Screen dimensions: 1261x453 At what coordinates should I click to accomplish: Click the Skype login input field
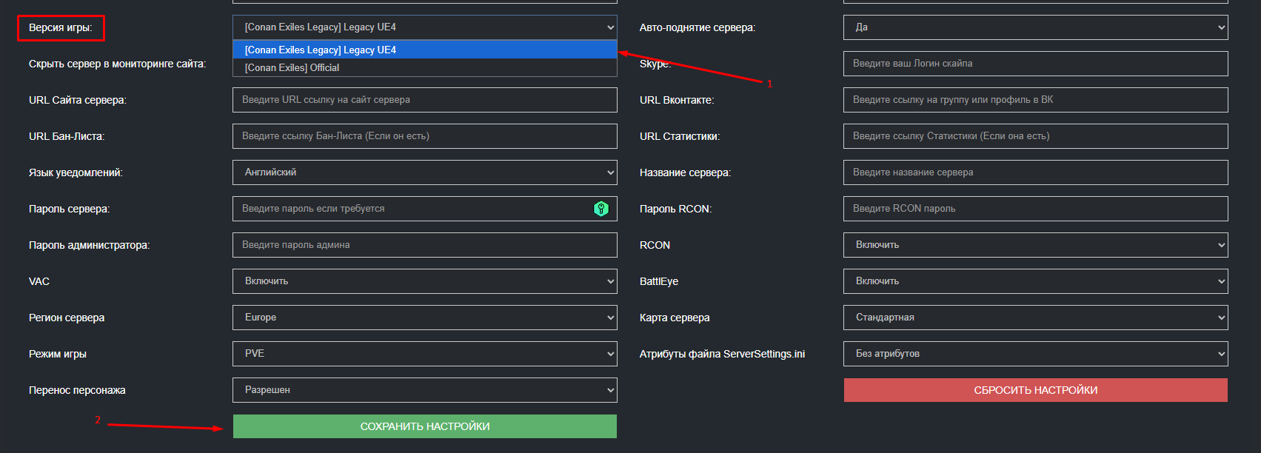[x=1036, y=64]
